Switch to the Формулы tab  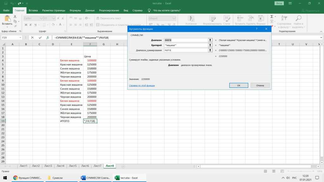click(x=75, y=10)
